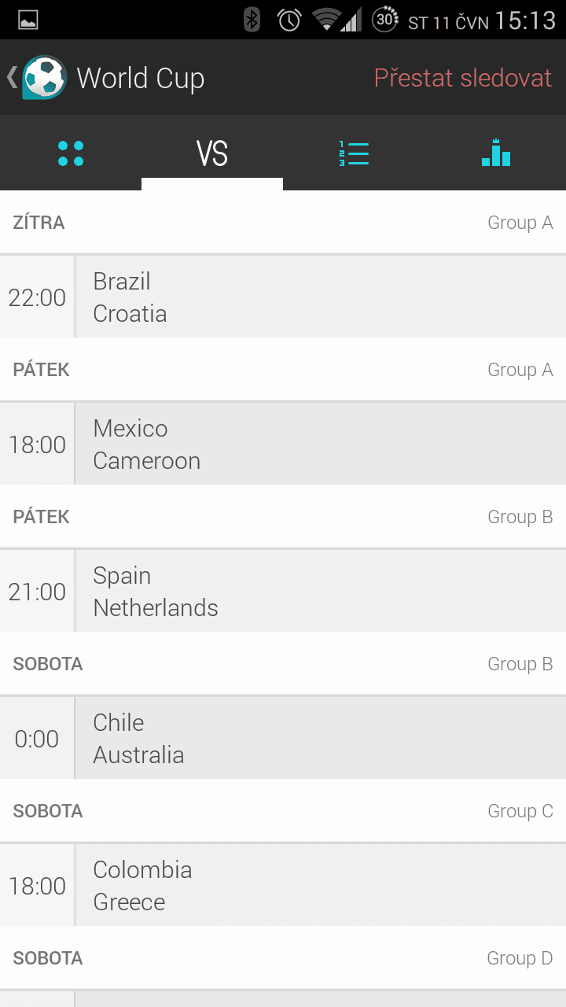Tap the Bluetooth status bar icon
Image resolution: width=566 pixels, height=1007 pixels.
pyautogui.click(x=252, y=20)
